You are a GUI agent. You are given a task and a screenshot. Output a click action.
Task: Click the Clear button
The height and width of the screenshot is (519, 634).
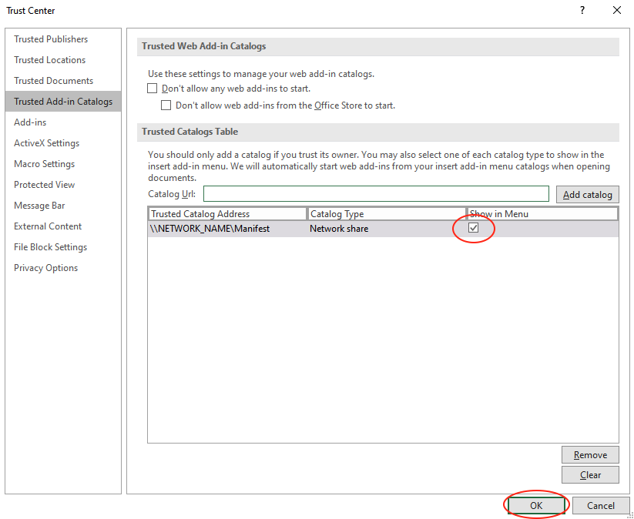coord(590,475)
